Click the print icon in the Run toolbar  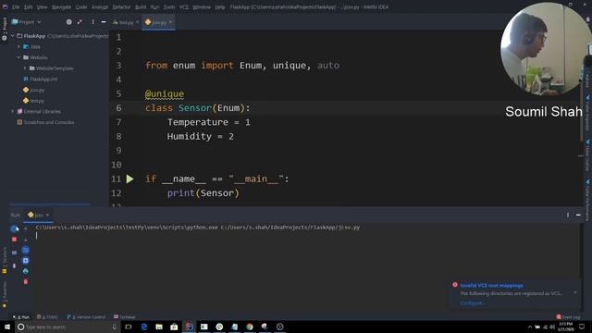[x=26, y=271]
